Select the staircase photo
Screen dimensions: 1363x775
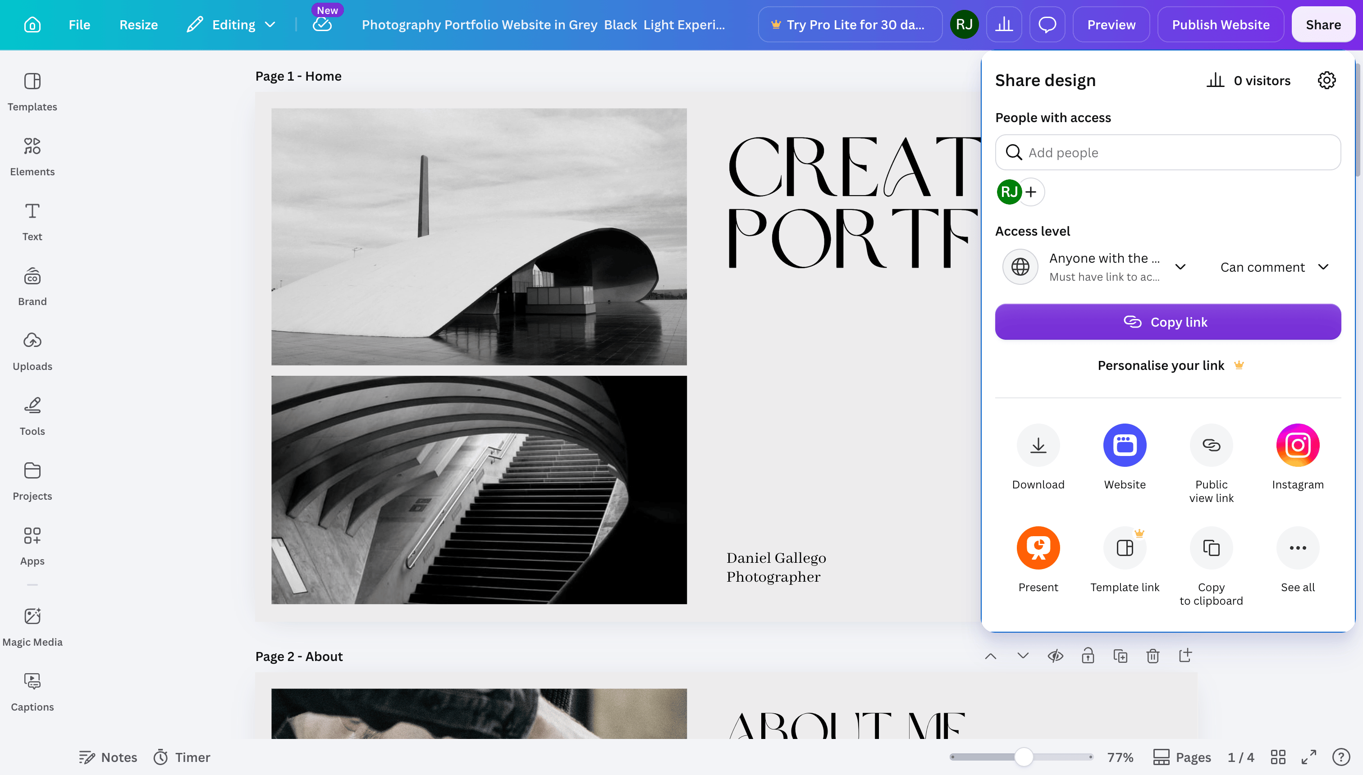479,490
